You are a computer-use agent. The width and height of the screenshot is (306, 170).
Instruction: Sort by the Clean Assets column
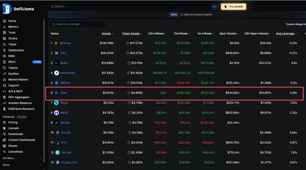point(132,34)
